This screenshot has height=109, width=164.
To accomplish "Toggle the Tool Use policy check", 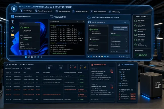I will pos(136,45).
